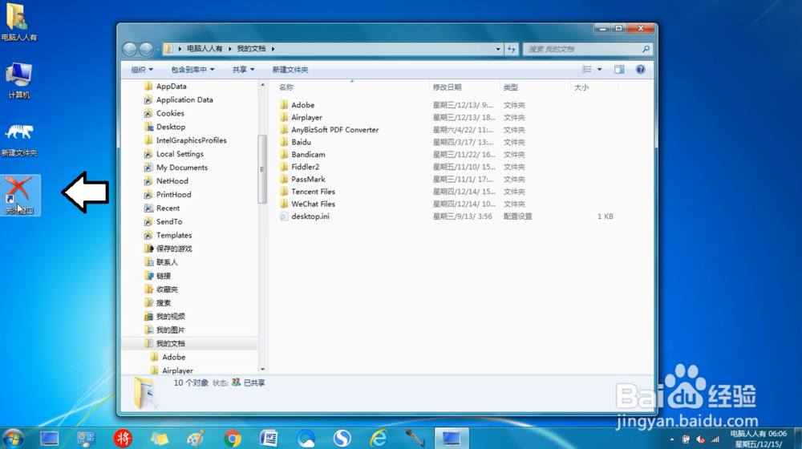This screenshot has width=802, height=449.
Task: Expand the arrow after 我的文档 in address bar
Action: [273, 49]
